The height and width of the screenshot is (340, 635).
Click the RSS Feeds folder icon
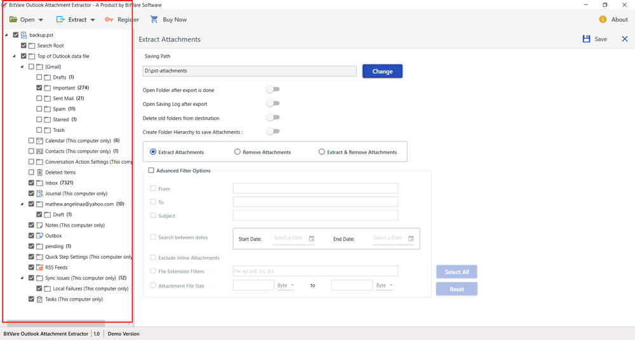coord(39,268)
